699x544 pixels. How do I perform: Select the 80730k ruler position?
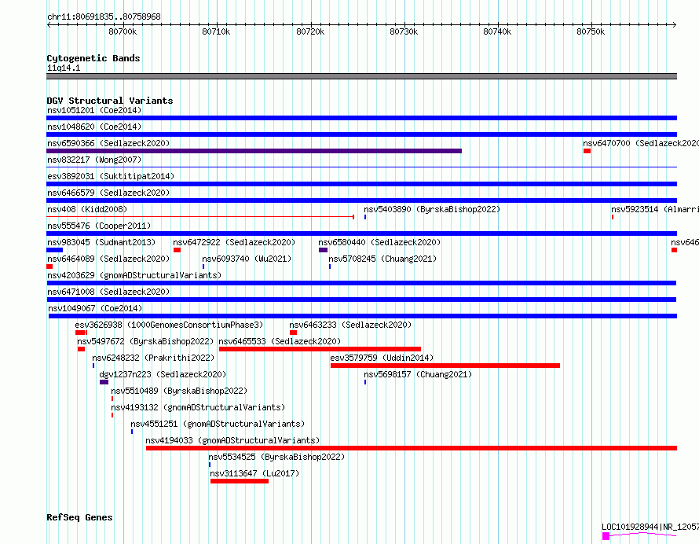tap(404, 31)
